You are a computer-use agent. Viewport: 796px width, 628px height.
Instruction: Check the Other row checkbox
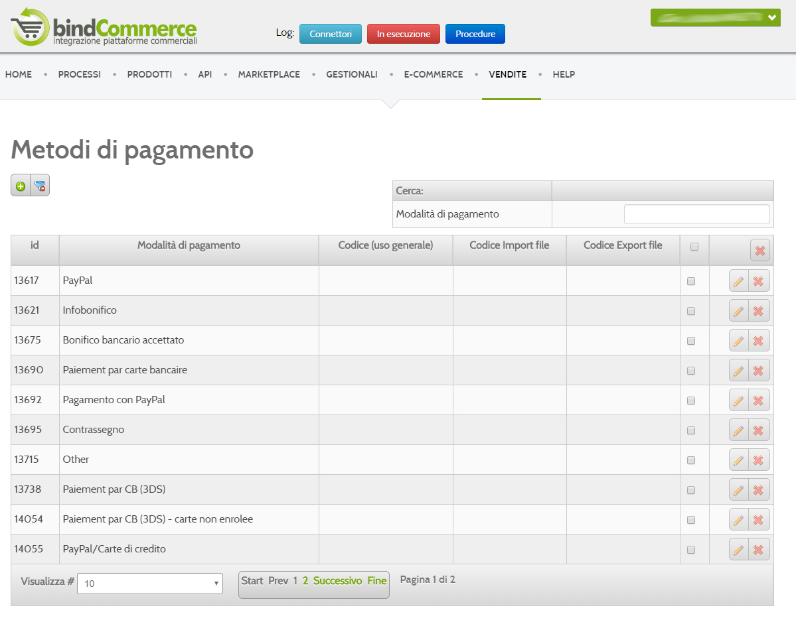pos(691,460)
